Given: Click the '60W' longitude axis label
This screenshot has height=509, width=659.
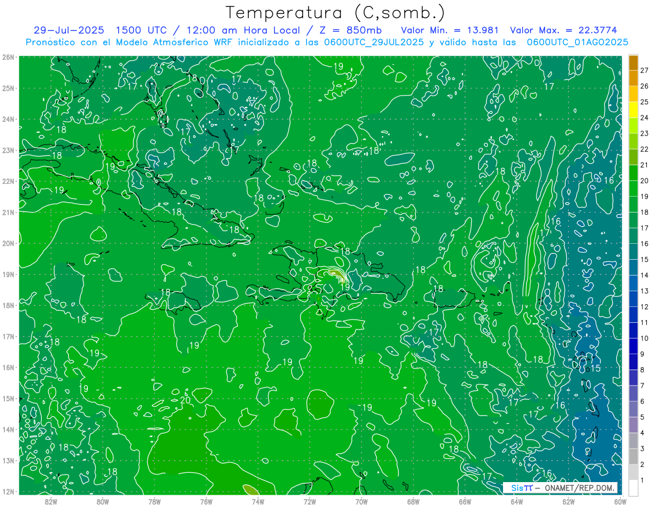Looking at the screenshot, I should (x=620, y=501).
